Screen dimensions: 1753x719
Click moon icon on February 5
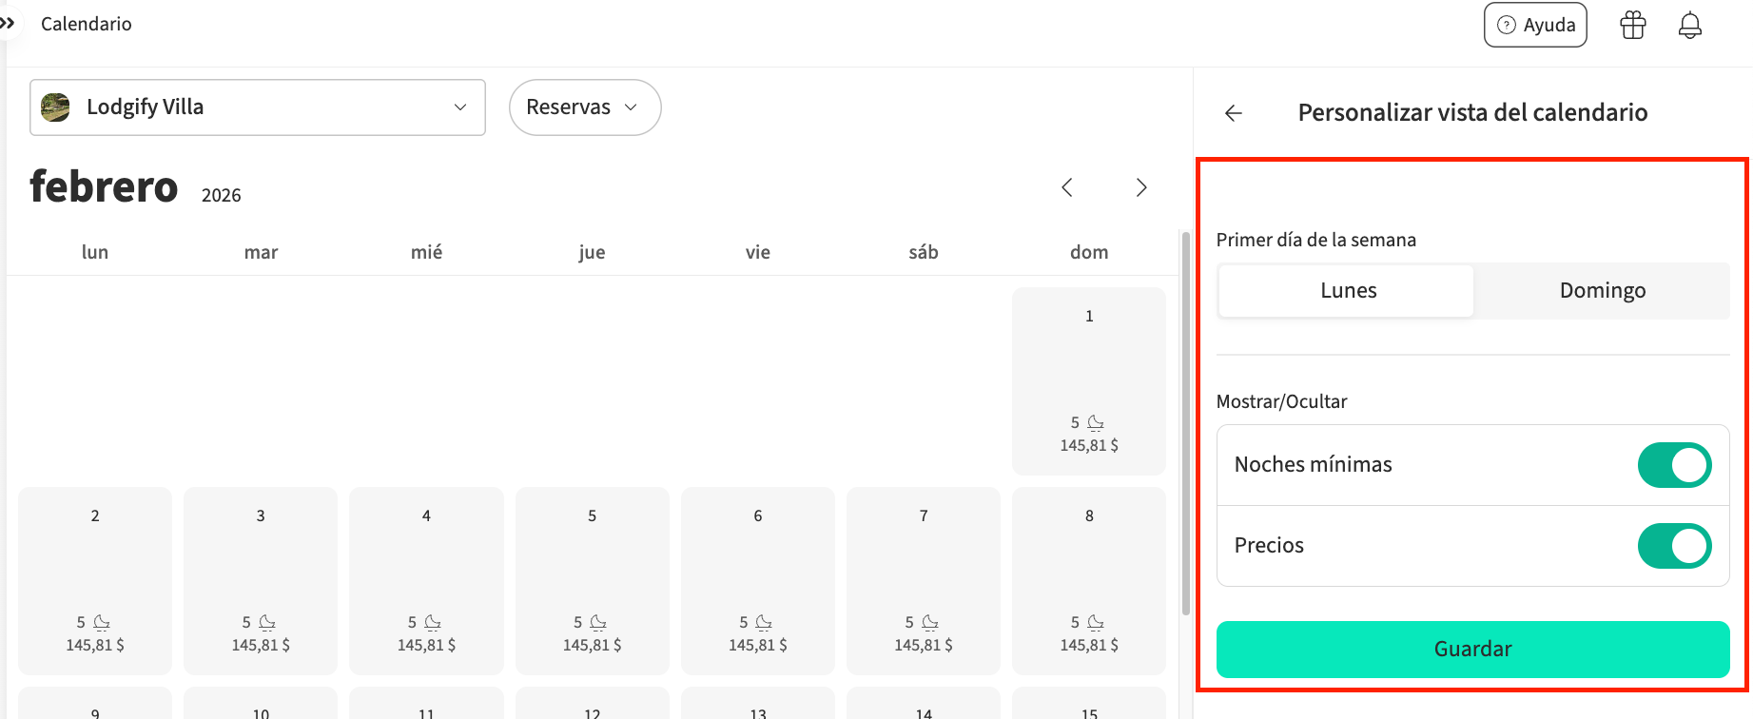coord(598,622)
